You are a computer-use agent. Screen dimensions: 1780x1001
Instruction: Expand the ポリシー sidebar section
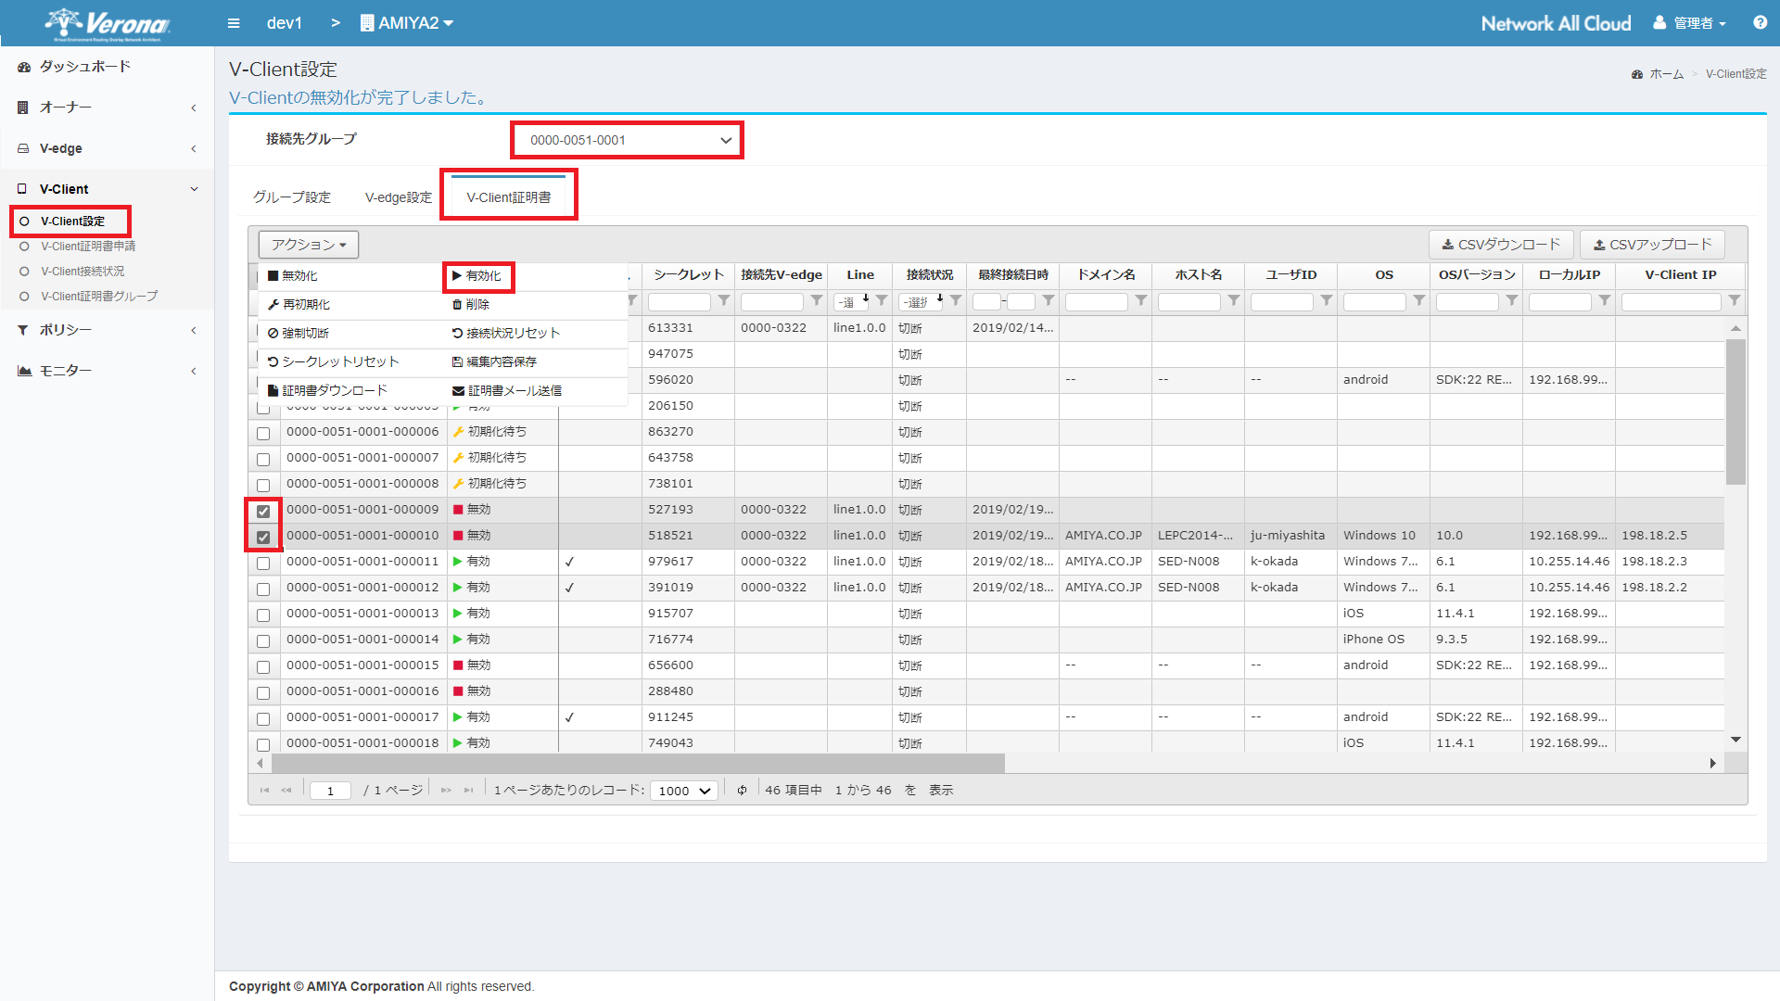point(107,330)
